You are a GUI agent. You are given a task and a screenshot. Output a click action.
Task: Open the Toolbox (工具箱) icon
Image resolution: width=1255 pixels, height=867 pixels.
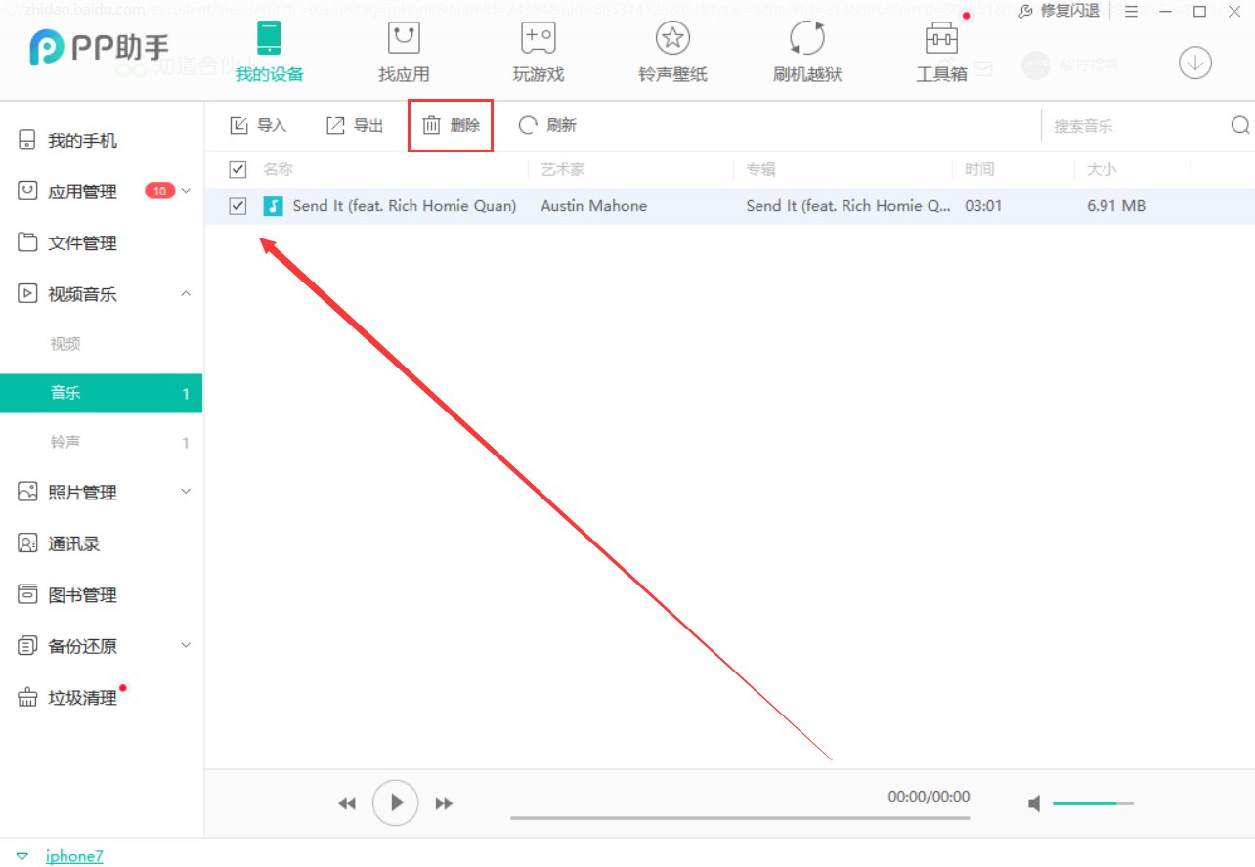940,40
